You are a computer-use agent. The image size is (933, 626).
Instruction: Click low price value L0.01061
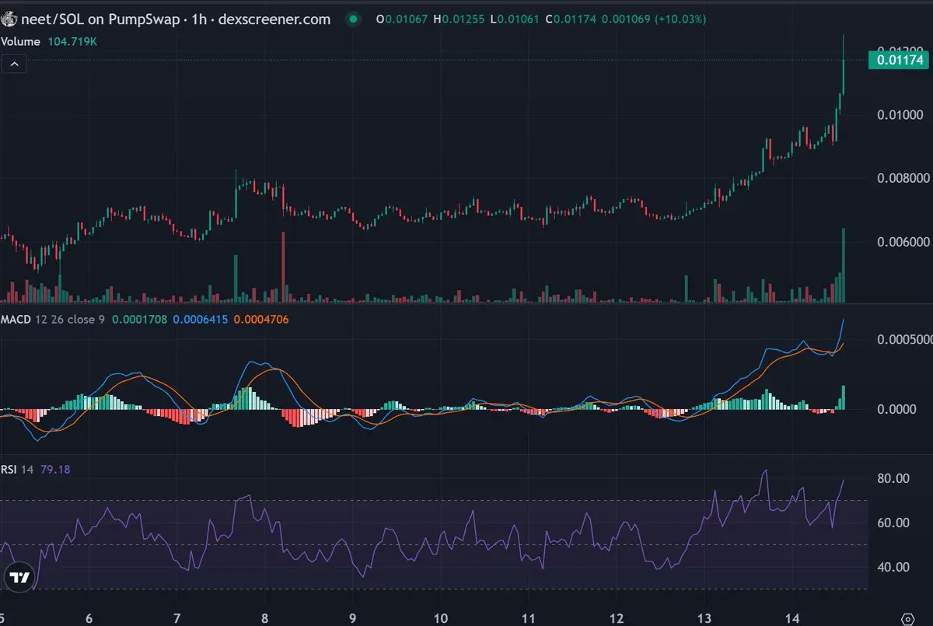click(x=515, y=19)
